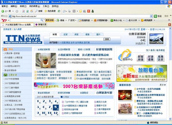This screenshot has width=172, height=125.
Task: Stop loading with the red X page icon
Action: [24, 11]
